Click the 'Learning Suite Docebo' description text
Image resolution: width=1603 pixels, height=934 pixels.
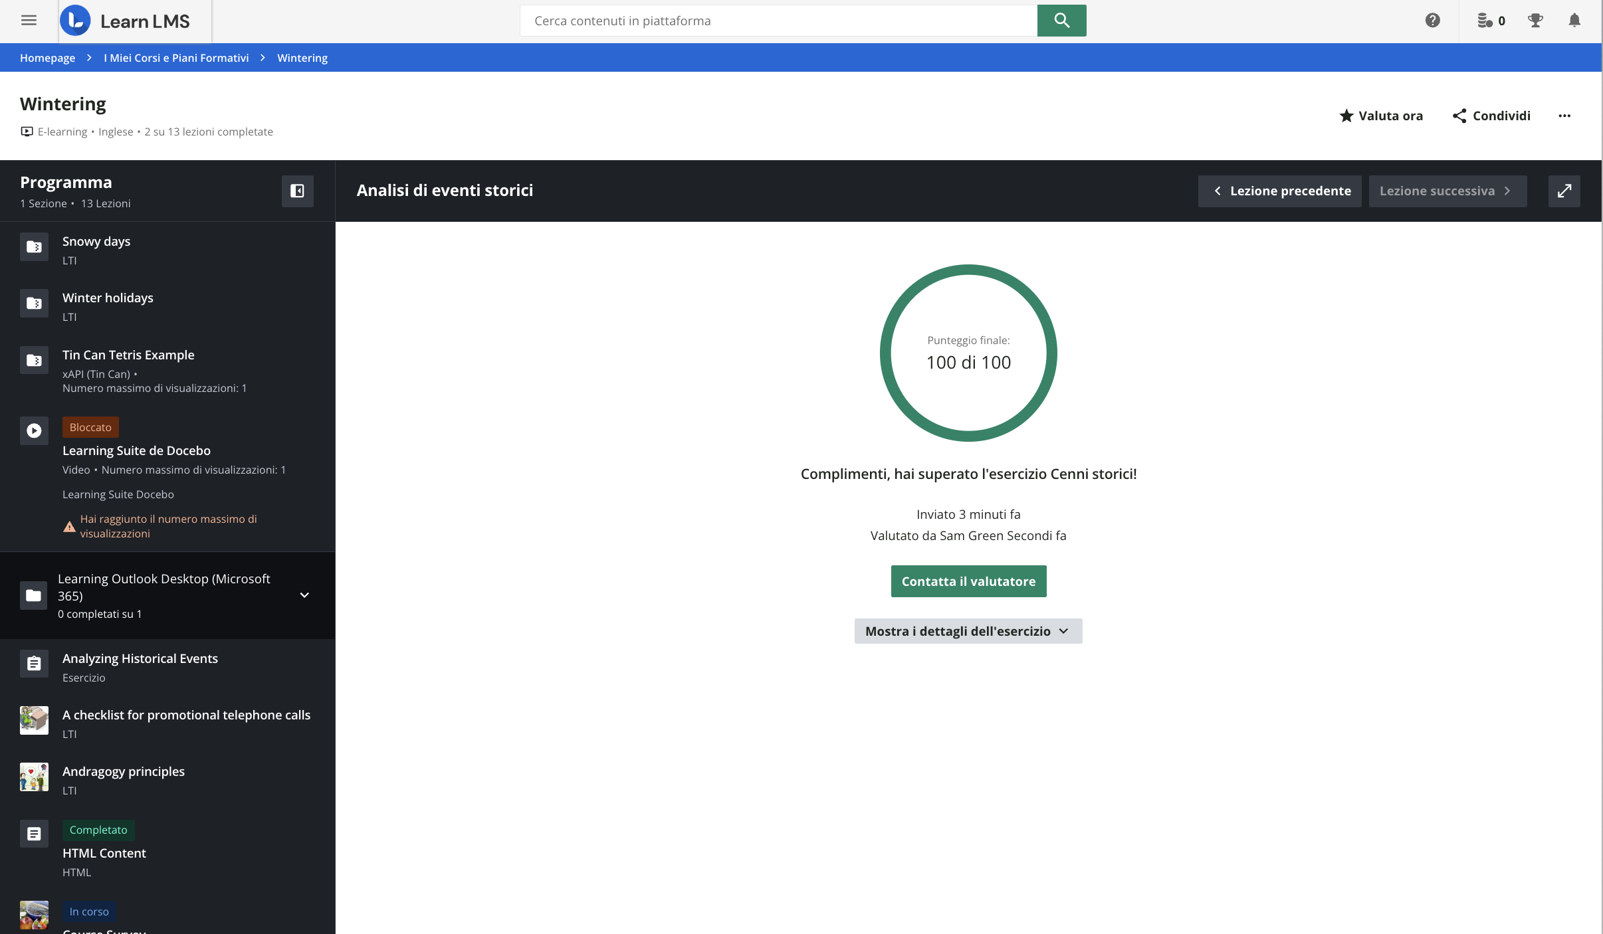[x=118, y=494]
